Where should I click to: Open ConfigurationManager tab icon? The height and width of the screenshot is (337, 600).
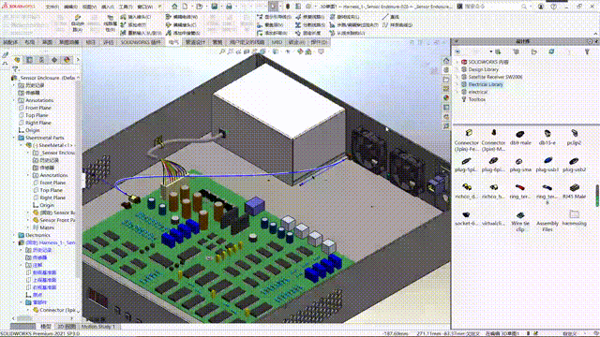coord(41,60)
